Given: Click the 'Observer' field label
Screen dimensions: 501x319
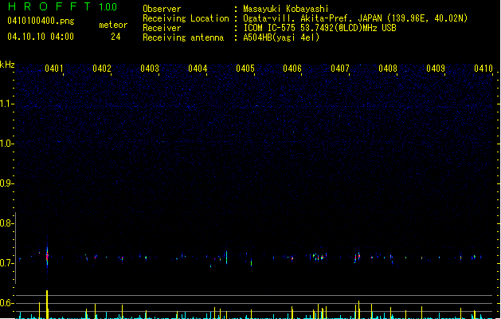Looking at the screenshot, I should 162,9.
